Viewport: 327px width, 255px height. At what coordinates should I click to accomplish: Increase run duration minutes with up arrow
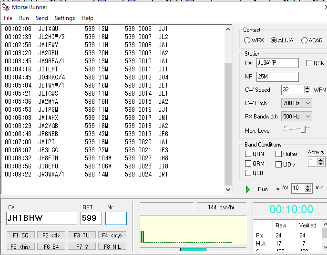[308, 186]
